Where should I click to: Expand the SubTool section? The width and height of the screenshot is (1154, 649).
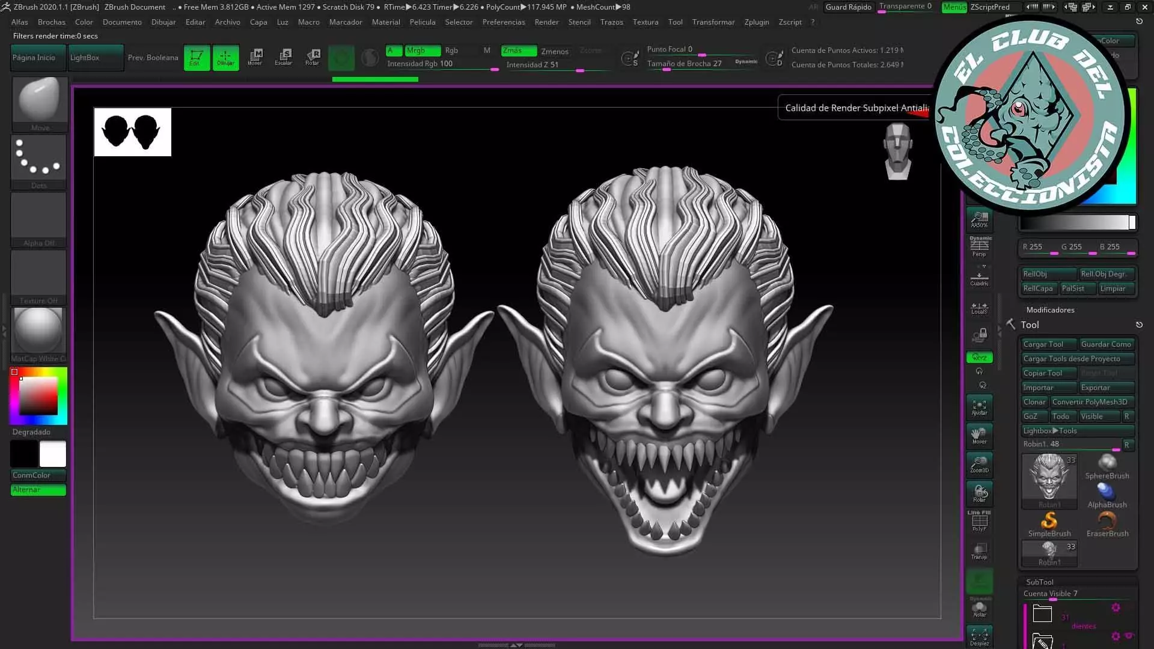[1039, 582]
